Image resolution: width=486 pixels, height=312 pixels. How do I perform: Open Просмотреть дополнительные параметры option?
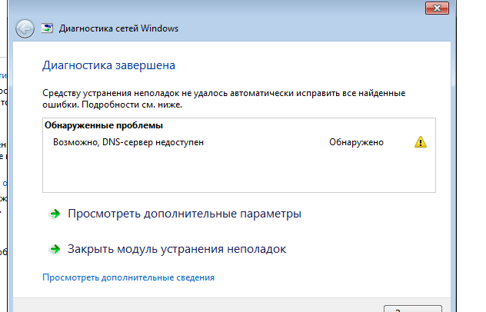point(185,214)
